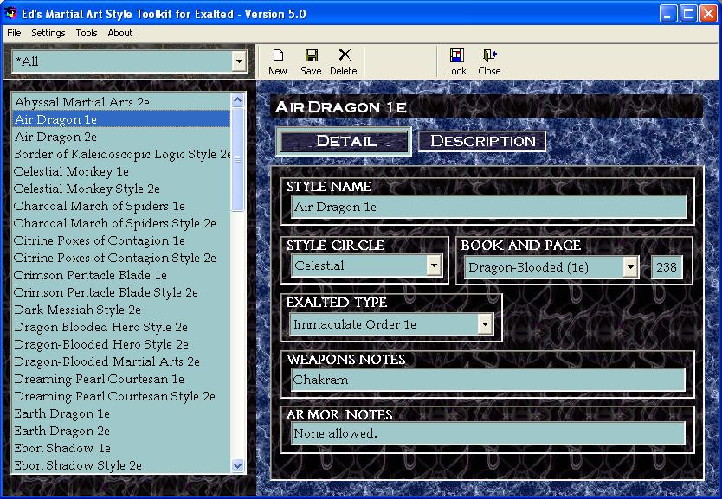Click the application eye icon in title bar
The height and width of the screenshot is (499, 722).
[x=10, y=13]
